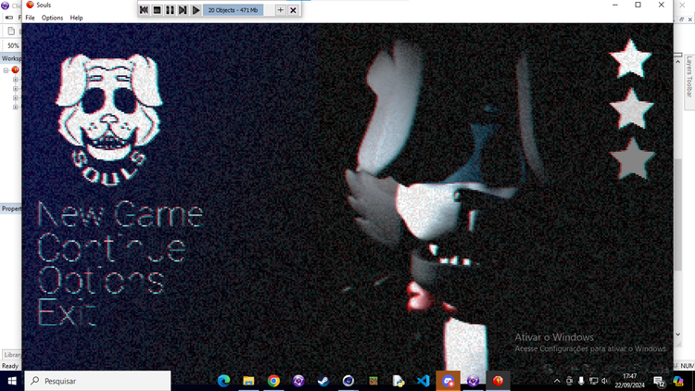
Task: Click Continue in the game menu
Action: coord(111,248)
